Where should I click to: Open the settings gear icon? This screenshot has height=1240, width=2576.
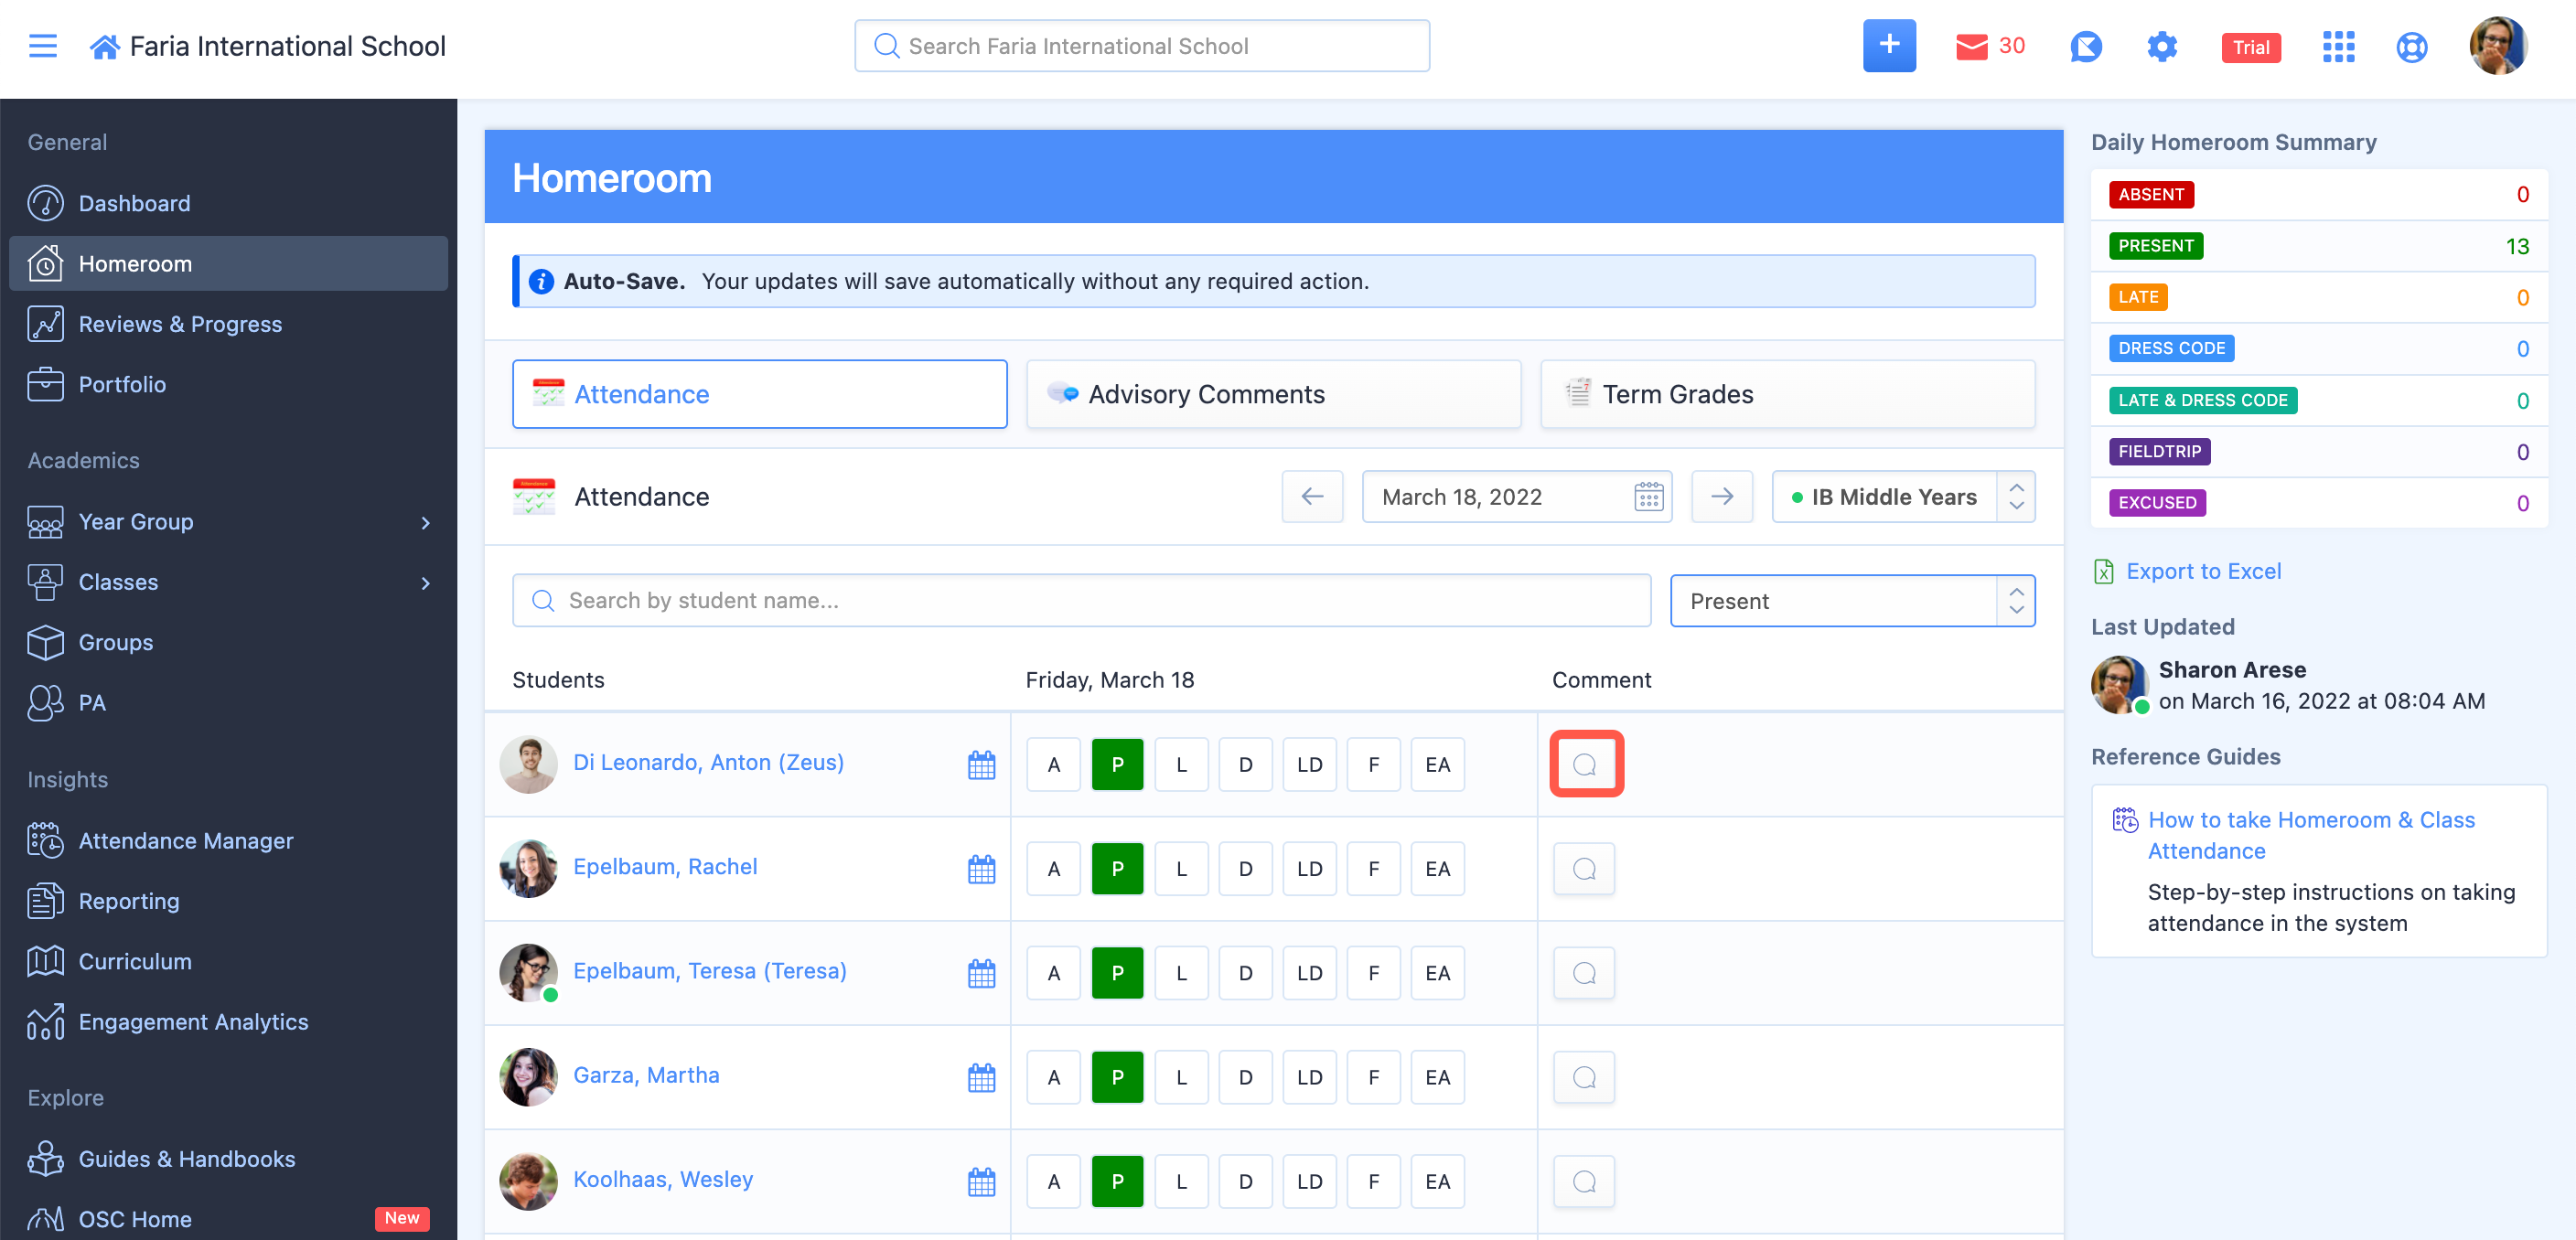click(2161, 47)
